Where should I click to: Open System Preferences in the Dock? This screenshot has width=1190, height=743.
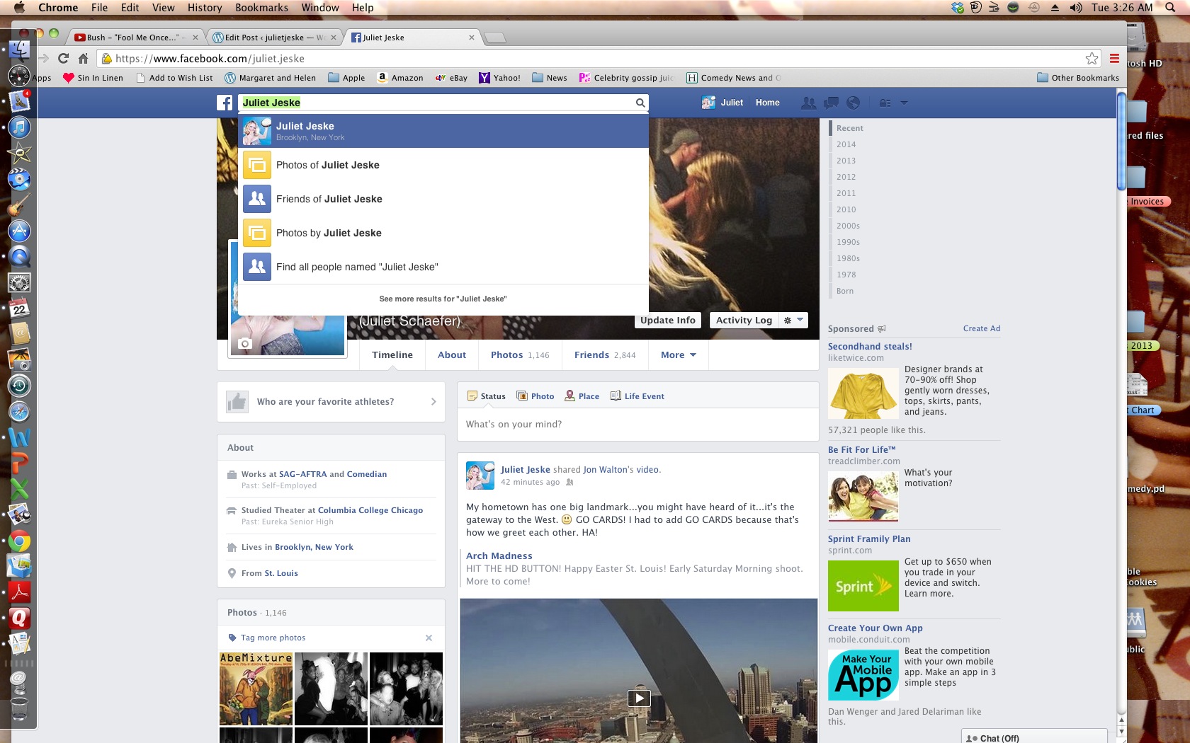(19, 283)
